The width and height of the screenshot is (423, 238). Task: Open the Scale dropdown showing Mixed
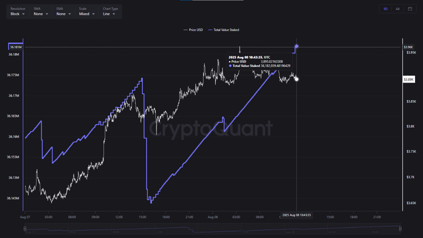tap(87, 14)
